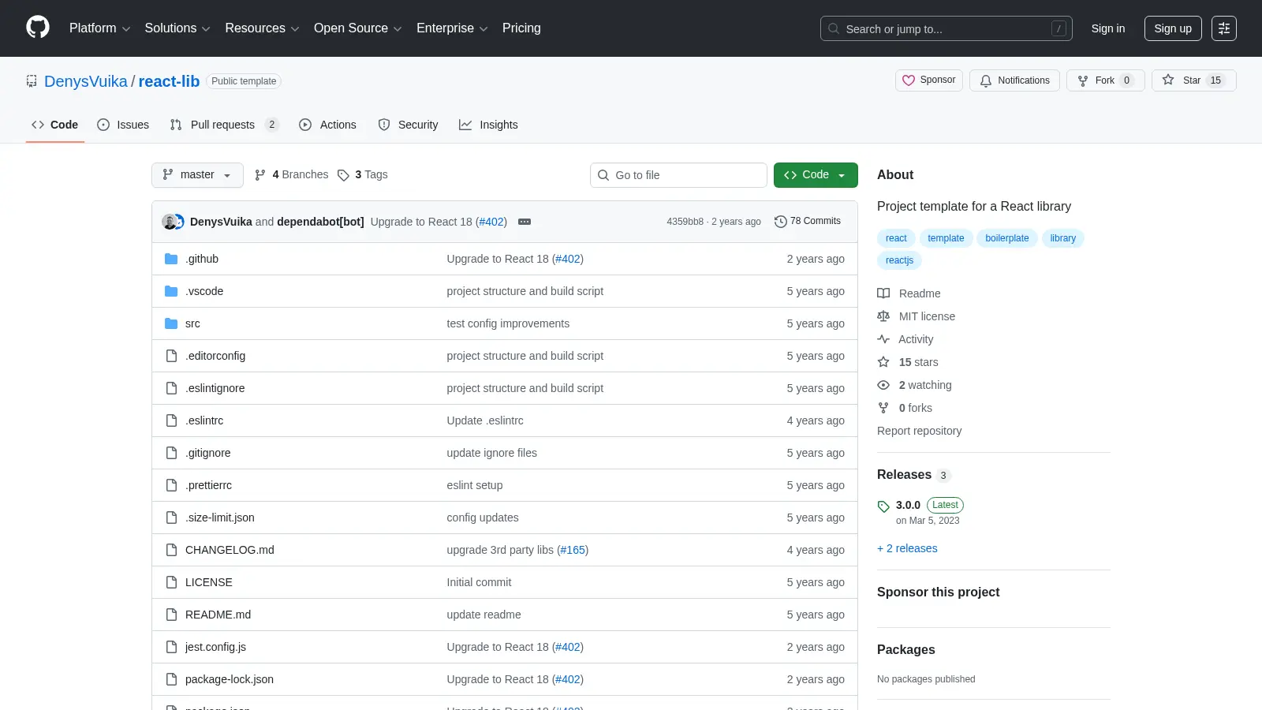This screenshot has height=710, width=1262.
Task: Switch to the Insights tab
Action: tap(488, 125)
